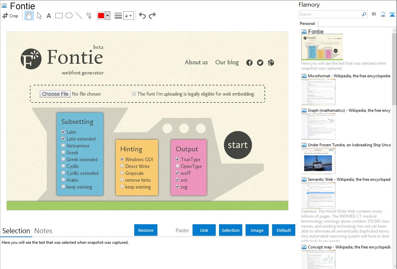Paste as Link button
The image size is (397, 269).
(204, 230)
